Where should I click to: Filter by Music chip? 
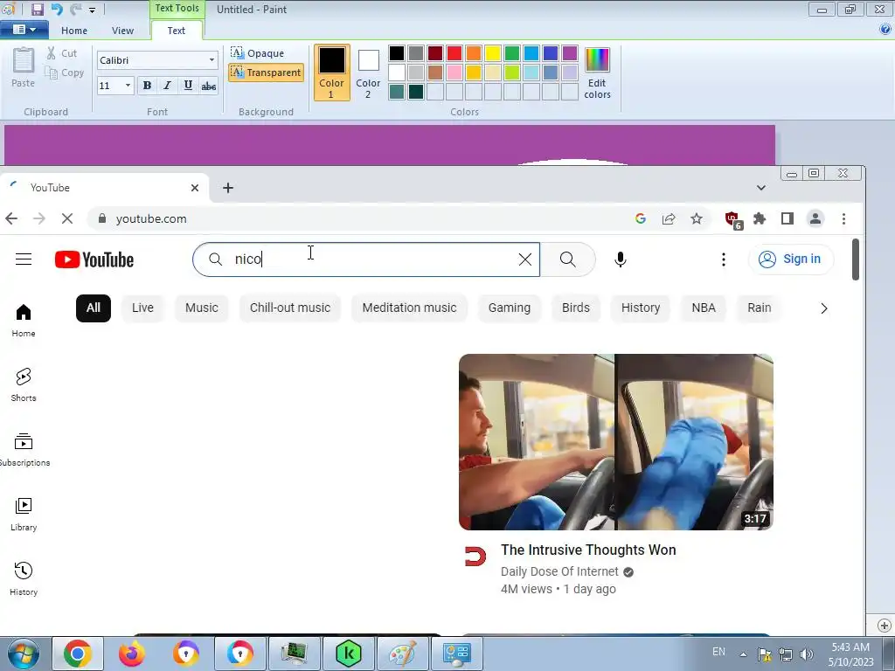(x=202, y=308)
